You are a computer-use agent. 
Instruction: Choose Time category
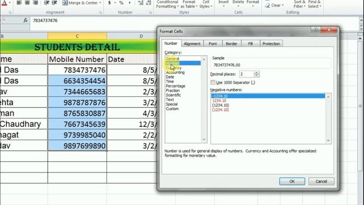click(x=169, y=81)
